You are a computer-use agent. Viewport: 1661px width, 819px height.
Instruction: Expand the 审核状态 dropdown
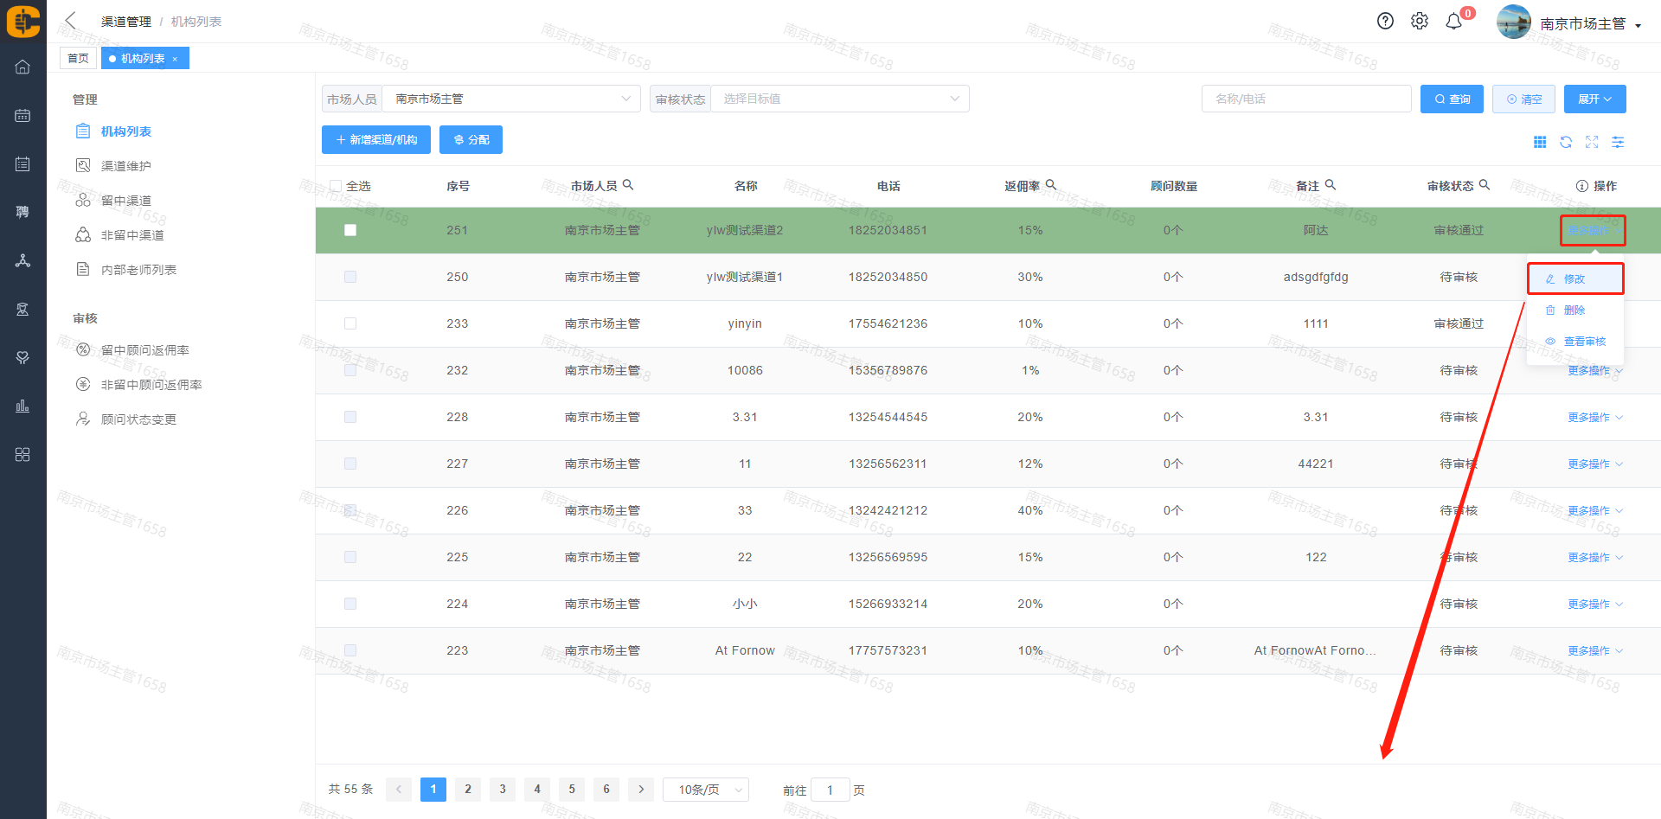tap(839, 99)
